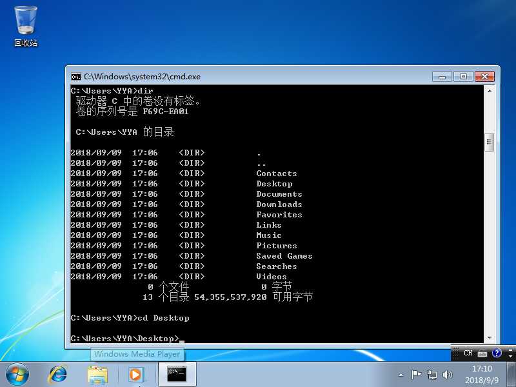The width and height of the screenshot is (516, 387).
Task: Click the 'Pictures' directory entry
Action: point(277,246)
